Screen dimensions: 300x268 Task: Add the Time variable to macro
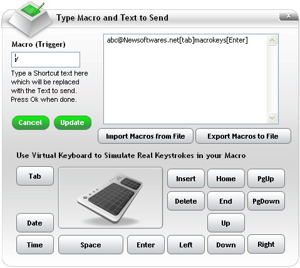click(x=35, y=245)
